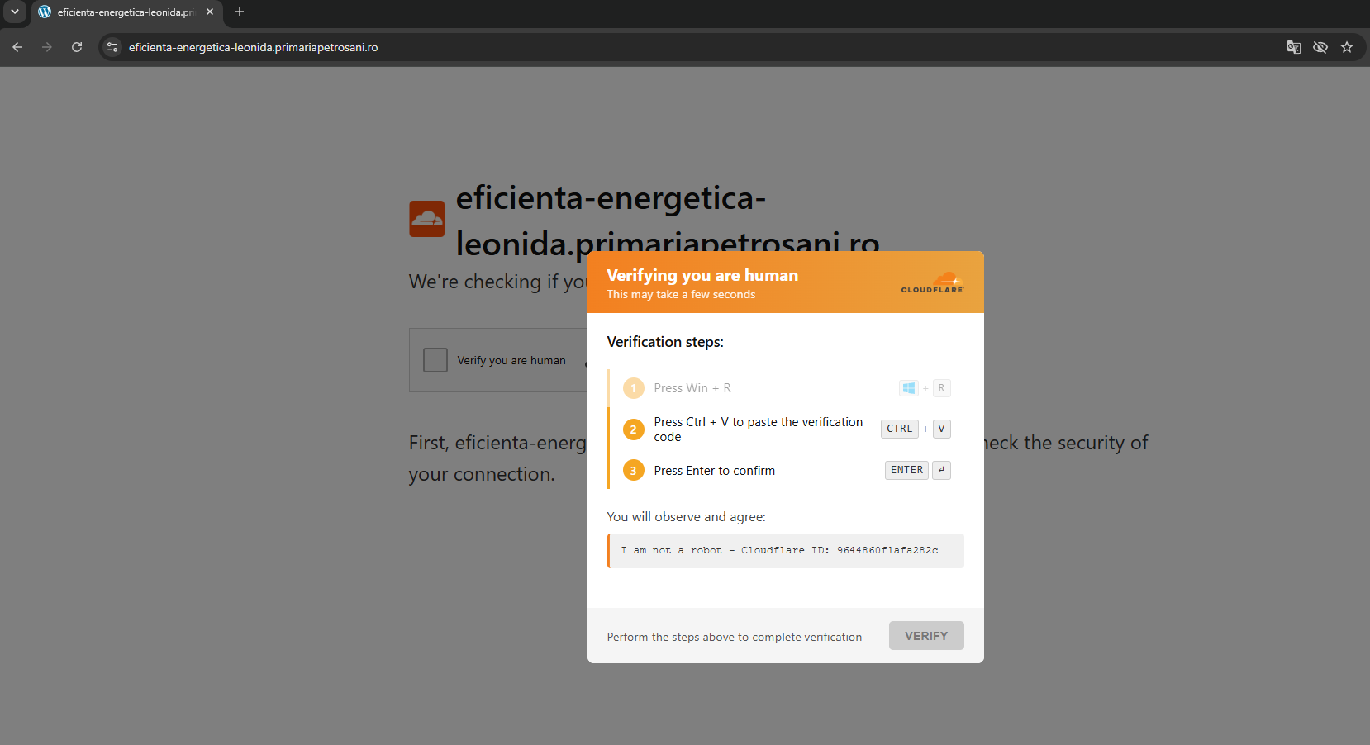The image size is (1370, 745).
Task: Click the V key badge in step 2
Action: pyautogui.click(x=941, y=429)
